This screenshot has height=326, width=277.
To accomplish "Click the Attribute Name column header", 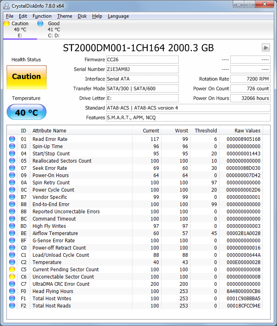I will click(x=81, y=130).
